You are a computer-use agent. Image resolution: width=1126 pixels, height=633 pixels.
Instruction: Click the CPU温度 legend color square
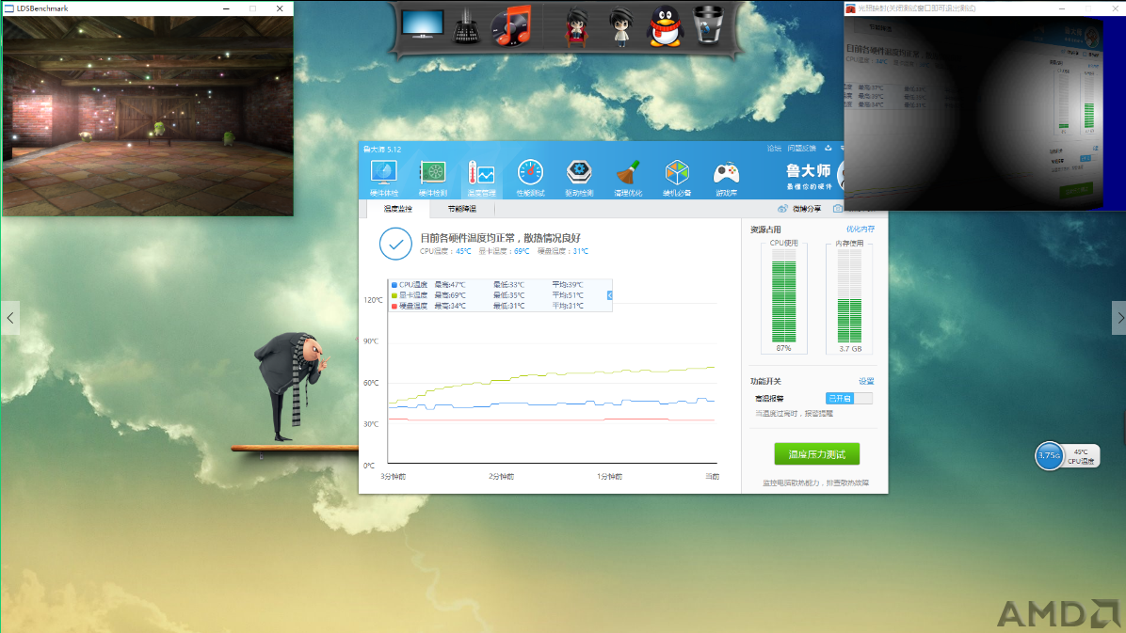pyautogui.click(x=394, y=285)
